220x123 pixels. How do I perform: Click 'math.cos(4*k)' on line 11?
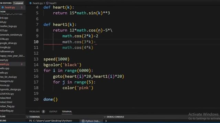coord(78,47)
